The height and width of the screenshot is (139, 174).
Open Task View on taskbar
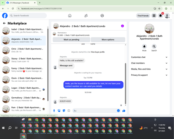pos(16,128)
